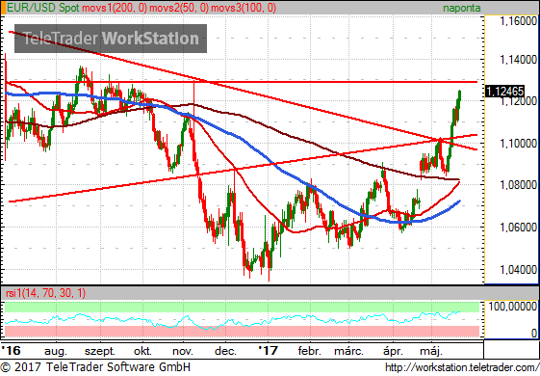Select the current price tag 1,12465
Viewport: 540px width, 376px height.
tap(504, 91)
